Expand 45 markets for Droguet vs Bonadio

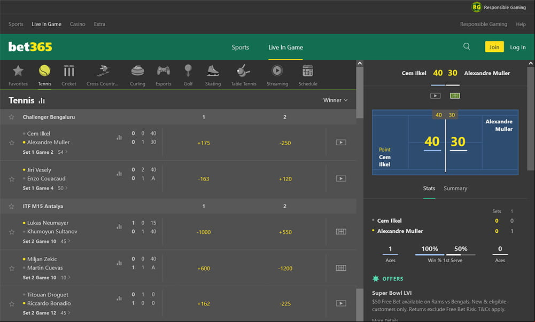coord(66,313)
